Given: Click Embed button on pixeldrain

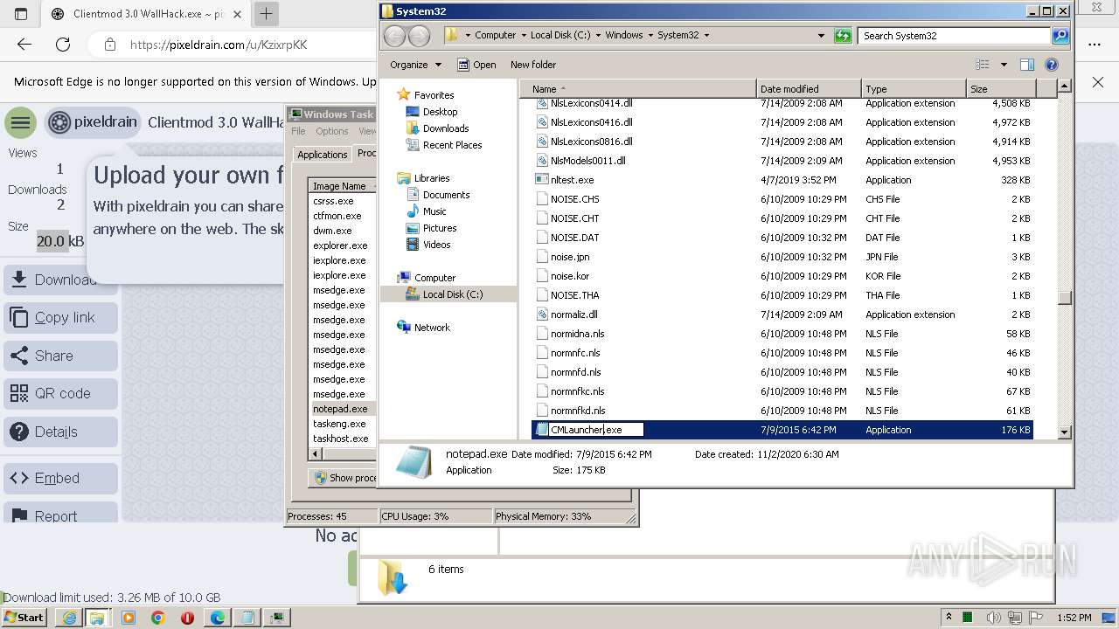Looking at the screenshot, I should coord(61,479).
